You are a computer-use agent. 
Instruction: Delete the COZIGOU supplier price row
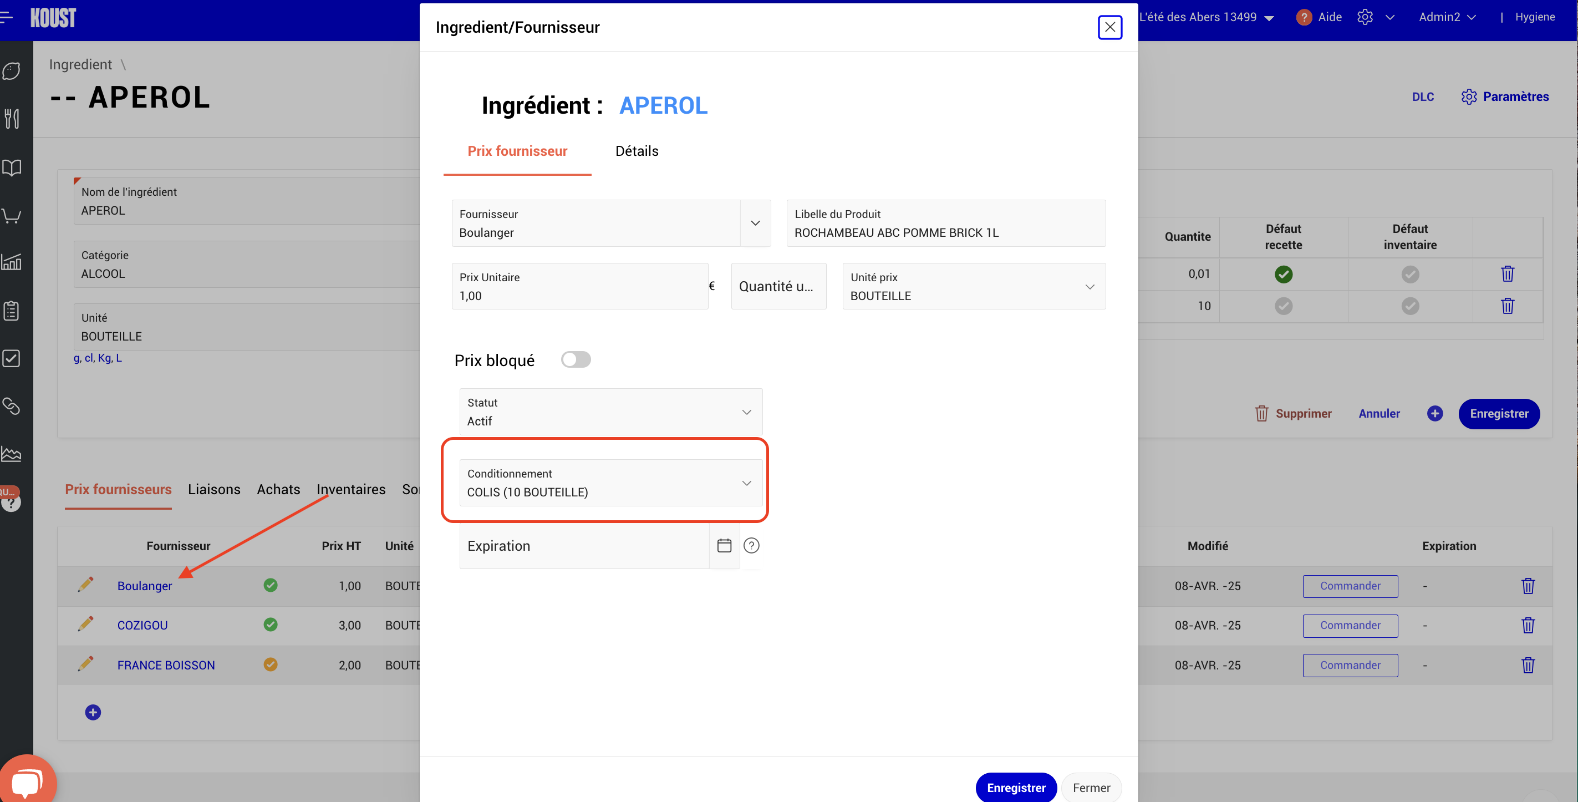pos(1528,625)
